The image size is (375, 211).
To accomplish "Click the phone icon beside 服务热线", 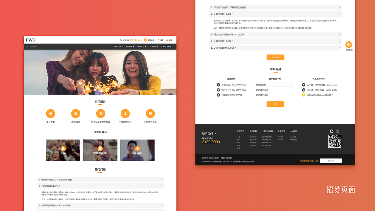I will coord(121,40).
